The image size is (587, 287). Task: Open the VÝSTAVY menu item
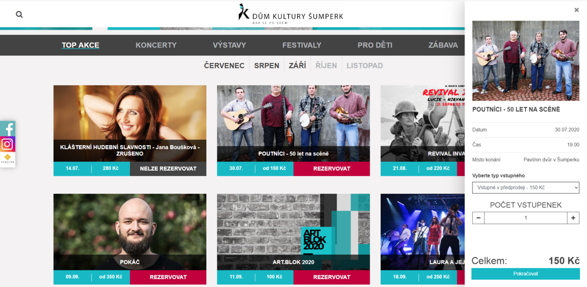click(229, 45)
